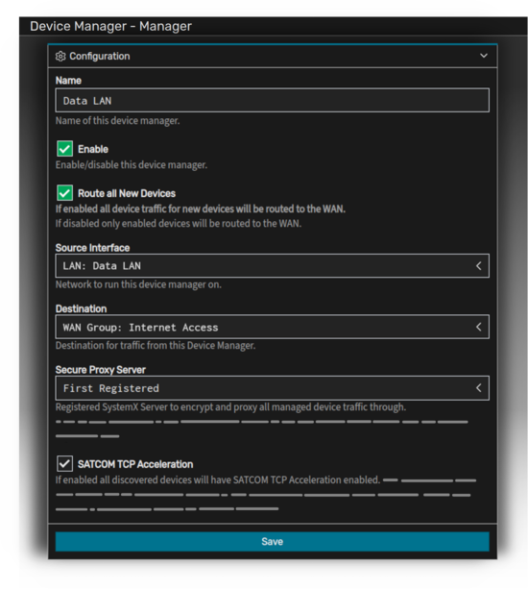This screenshot has height=589, width=528.
Task: Collapse the Configuration panel chevron
Action: click(483, 56)
